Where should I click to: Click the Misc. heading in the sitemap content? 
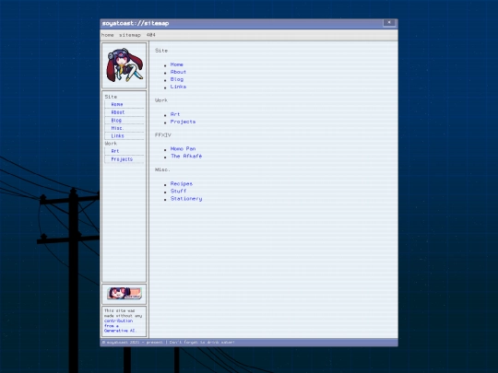162,169
